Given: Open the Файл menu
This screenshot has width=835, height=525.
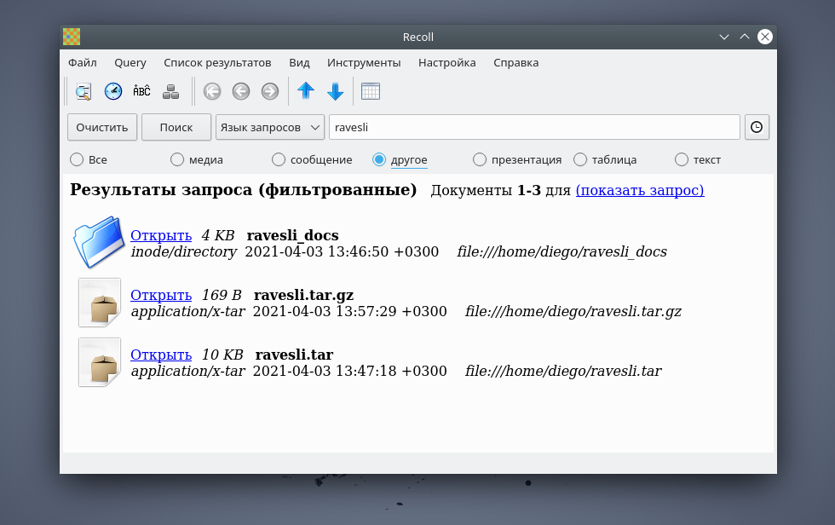Looking at the screenshot, I should click(x=83, y=63).
